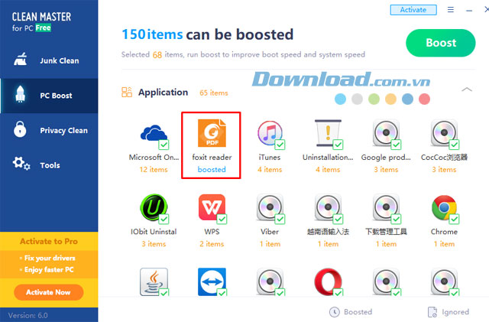The image size is (489, 322).
Task: Click 'Enjoy faster PC' in Pro banner
Action: [49, 269]
